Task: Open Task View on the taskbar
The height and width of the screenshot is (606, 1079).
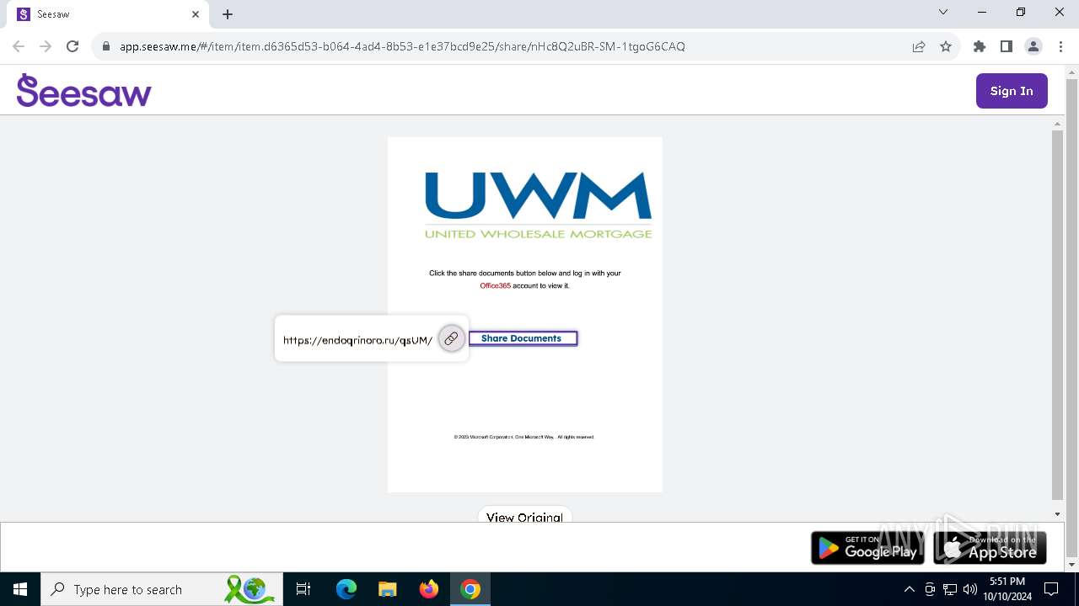Action: [303, 589]
